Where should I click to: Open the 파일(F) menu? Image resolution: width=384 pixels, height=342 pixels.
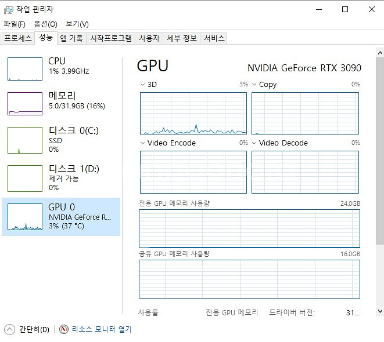click(x=15, y=24)
